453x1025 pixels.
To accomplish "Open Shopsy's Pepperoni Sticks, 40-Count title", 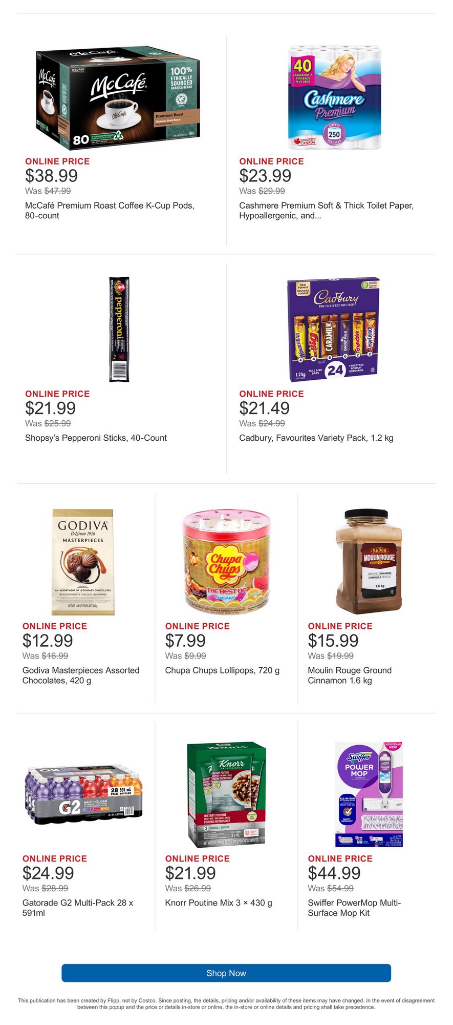I will click(x=96, y=438).
